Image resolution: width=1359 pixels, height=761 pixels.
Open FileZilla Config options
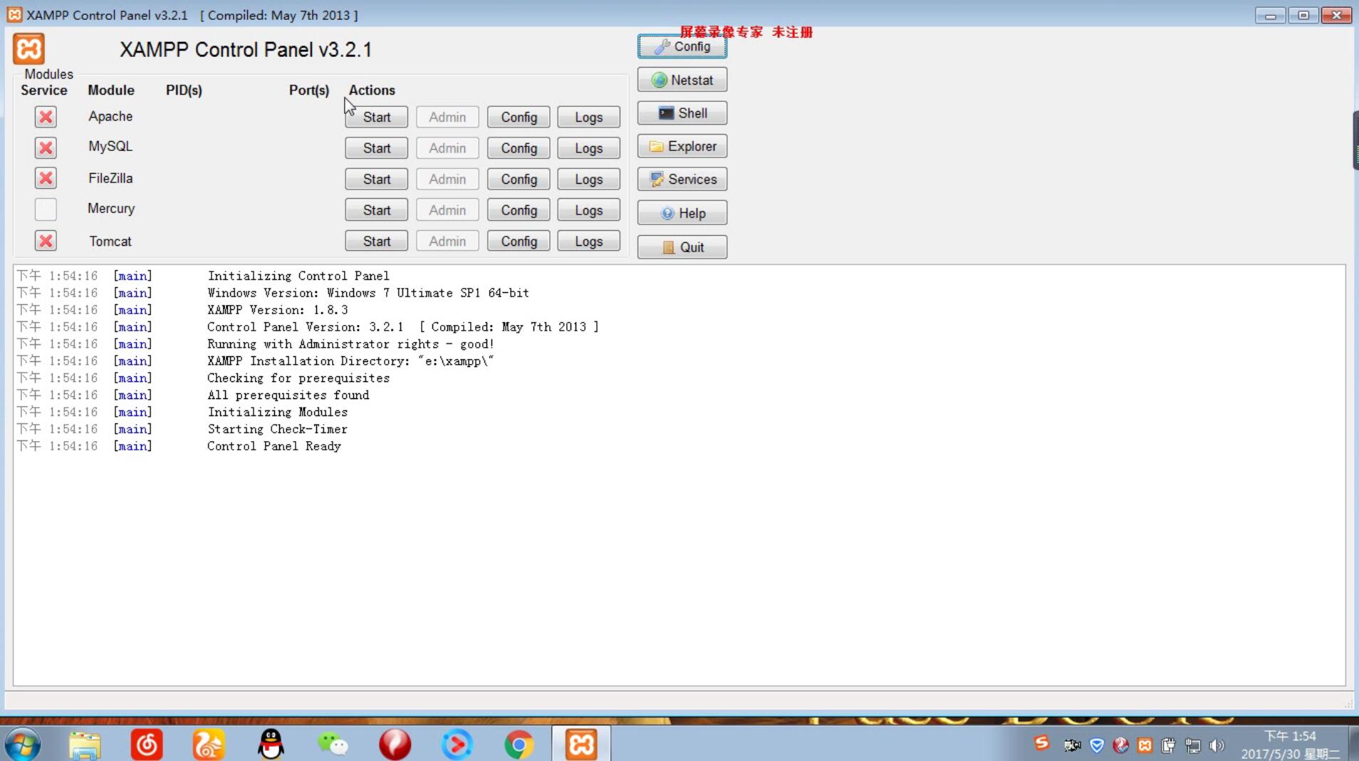(x=519, y=179)
